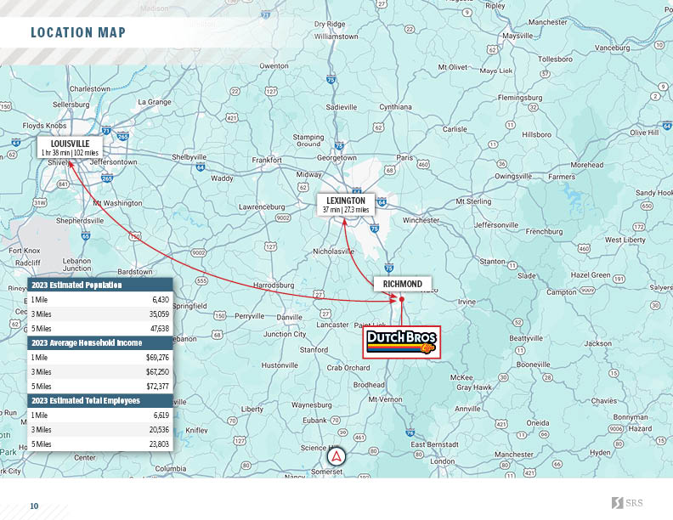The image size is (673, 520).
Task: Click the population value 47,638
Action: tap(159, 329)
